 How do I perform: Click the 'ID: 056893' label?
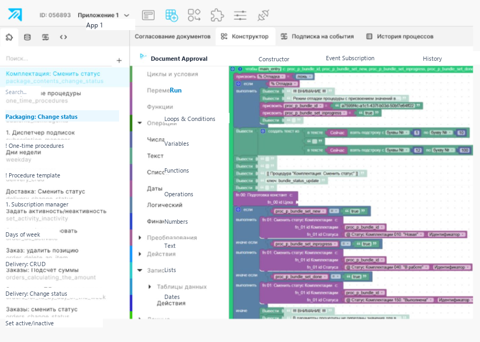tap(55, 15)
